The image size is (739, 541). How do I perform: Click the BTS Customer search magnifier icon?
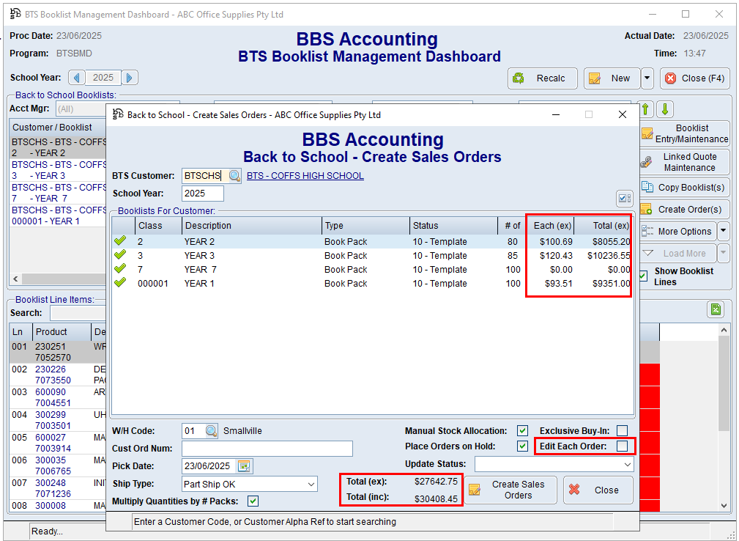[234, 176]
